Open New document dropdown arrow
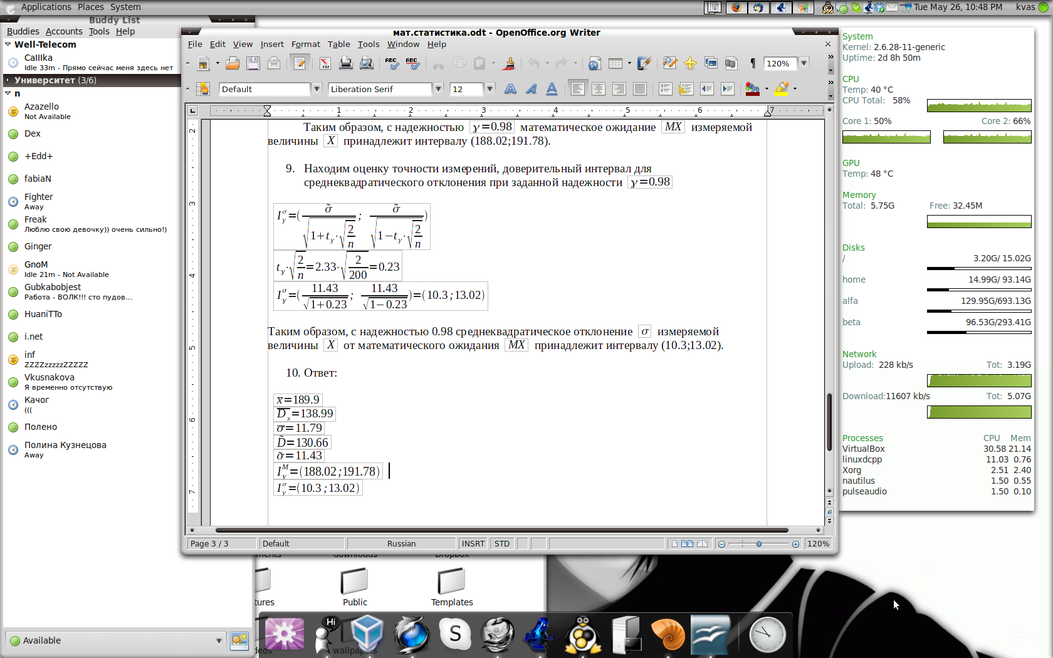 coord(217,63)
